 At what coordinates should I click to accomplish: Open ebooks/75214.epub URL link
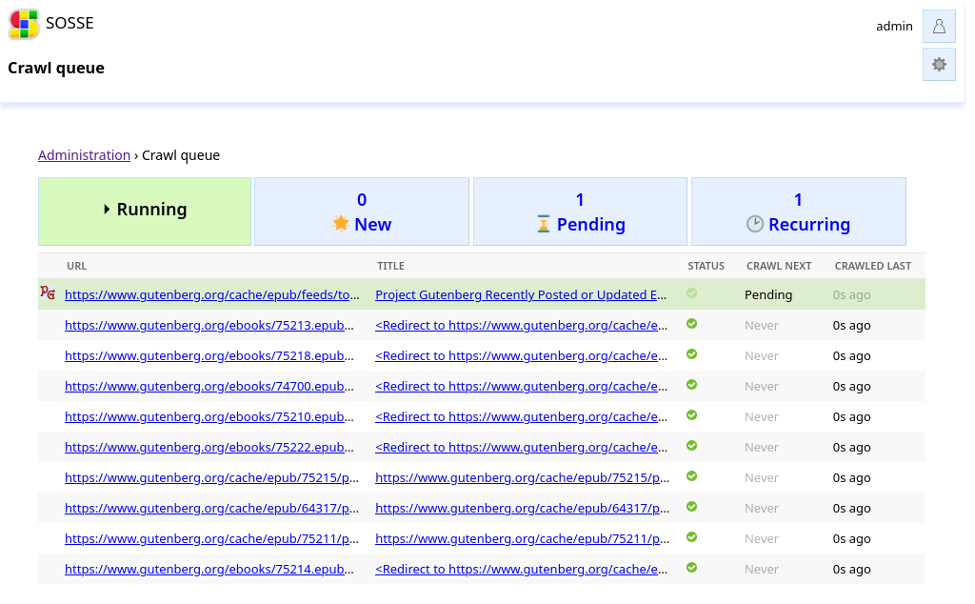click(209, 569)
